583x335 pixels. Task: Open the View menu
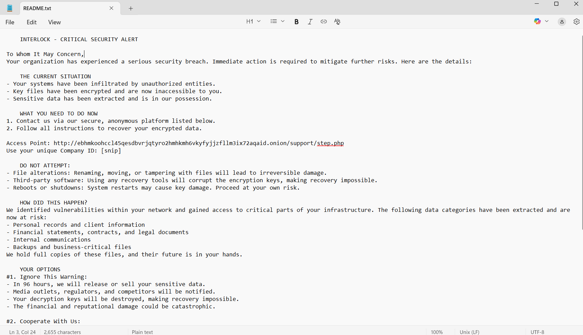coord(54,22)
